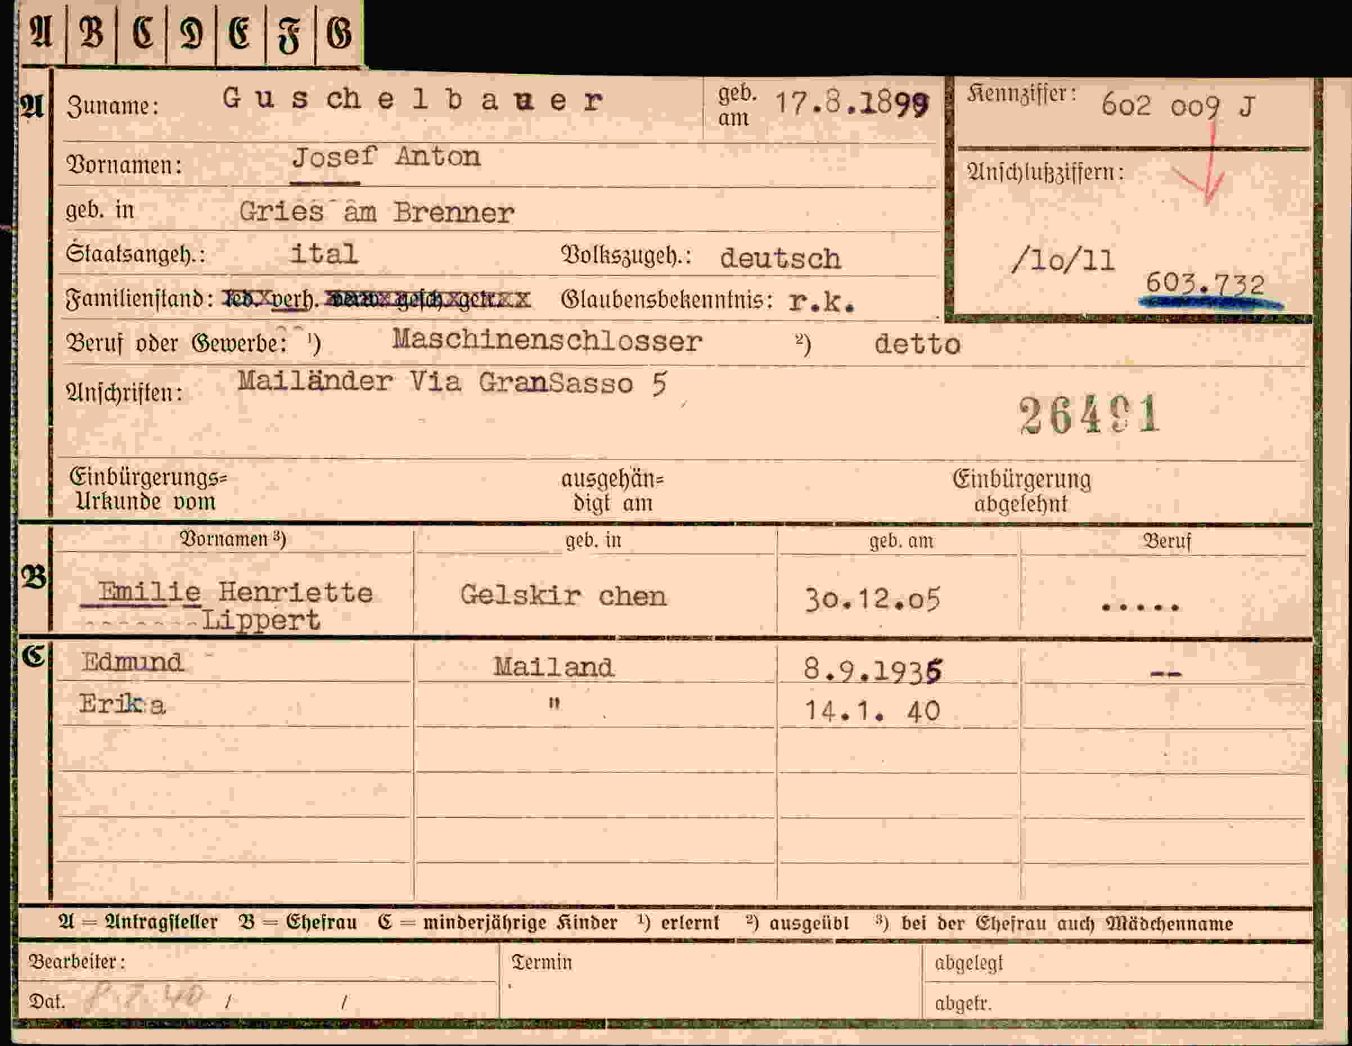The image size is (1352, 1046).
Task: Click Edmund's birth date '8.9.1935'
Action: [873, 670]
